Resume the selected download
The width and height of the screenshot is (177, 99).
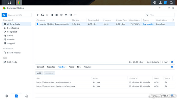47,15
